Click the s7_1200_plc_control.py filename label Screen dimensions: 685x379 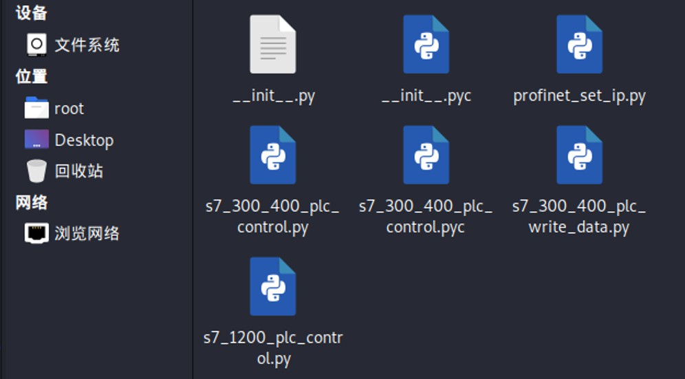(x=274, y=348)
